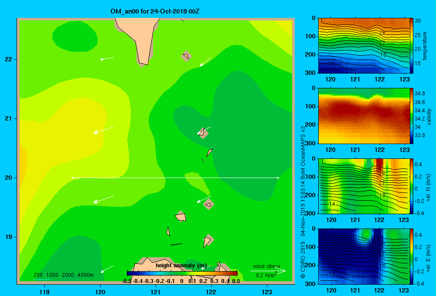Click the west endpoint of transect line
The width and height of the screenshot is (436, 296).
(x=72, y=178)
